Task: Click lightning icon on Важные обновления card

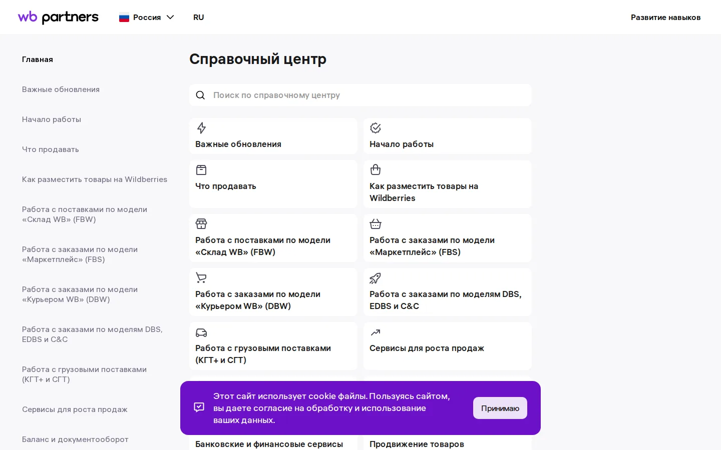Action: [x=201, y=128]
